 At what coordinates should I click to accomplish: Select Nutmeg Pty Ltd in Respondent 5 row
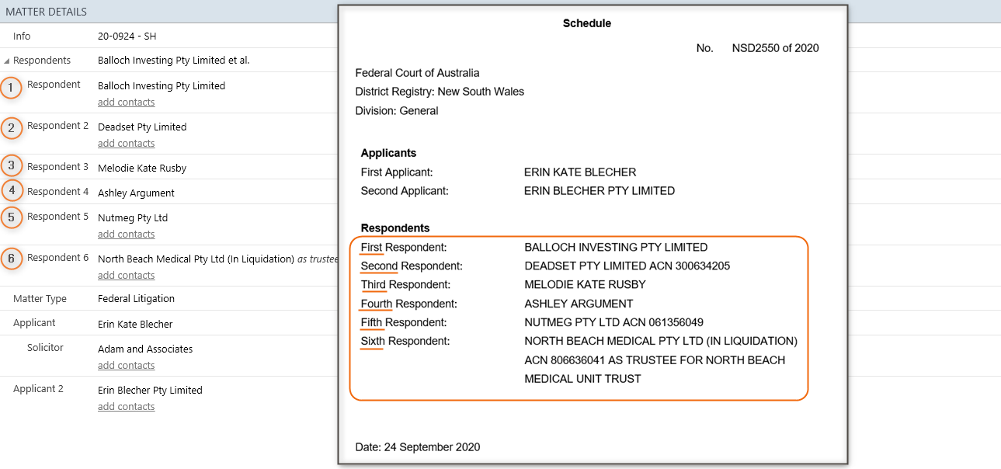click(133, 218)
